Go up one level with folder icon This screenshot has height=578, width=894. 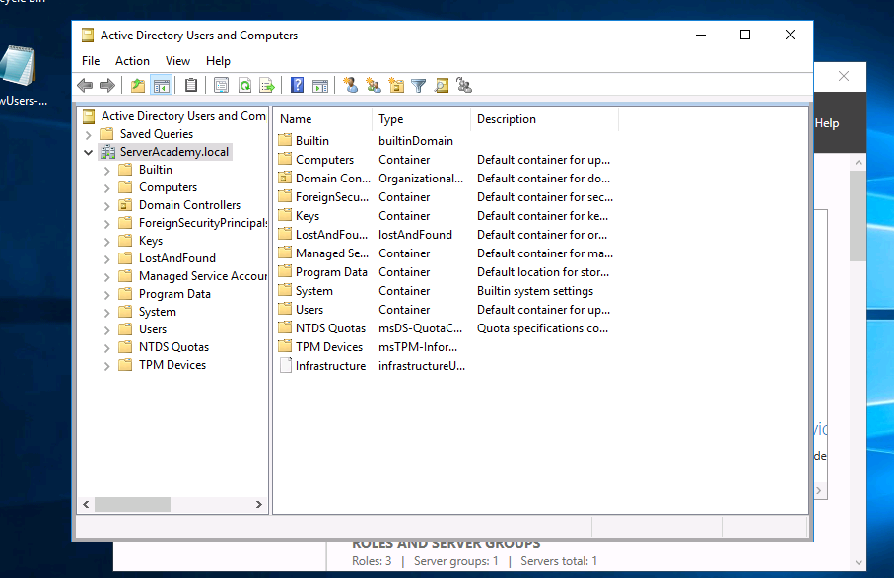[x=138, y=86]
